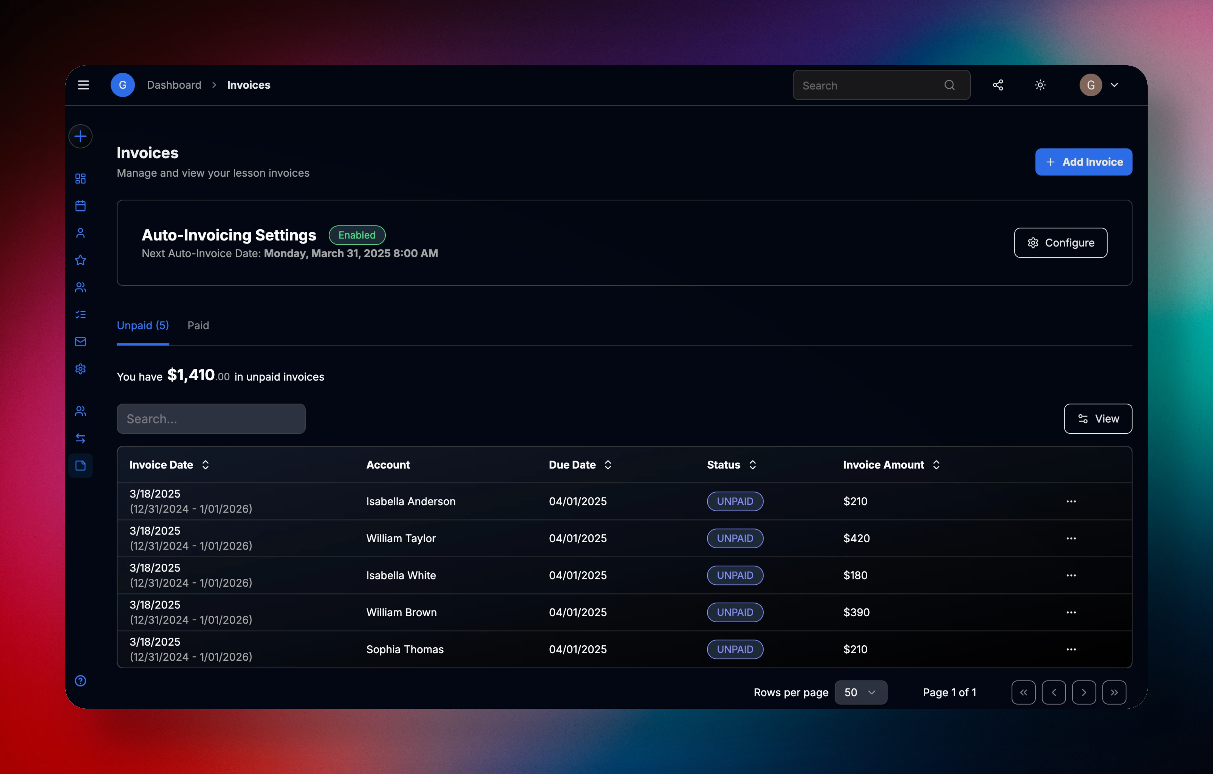Sort by Invoice Amount column
Viewport: 1213px width, 774px height.
tap(892, 465)
